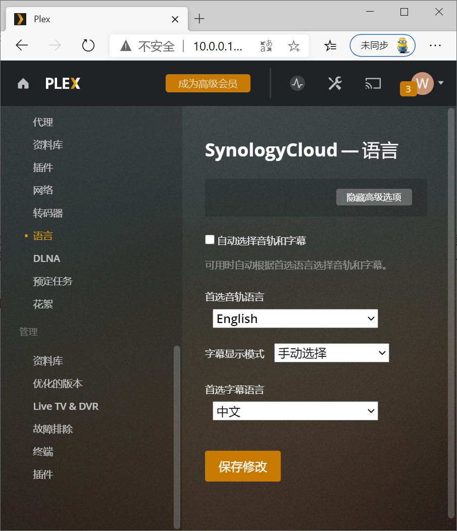
Task: Click sidebar vertical scrollbar
Action: tap(177, 437)
